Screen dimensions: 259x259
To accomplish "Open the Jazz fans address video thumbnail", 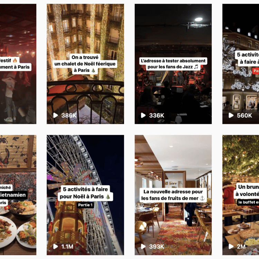I will pos(173,64).
